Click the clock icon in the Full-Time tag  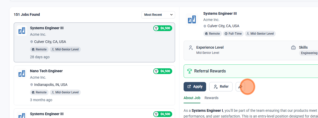tap(226, 34)
